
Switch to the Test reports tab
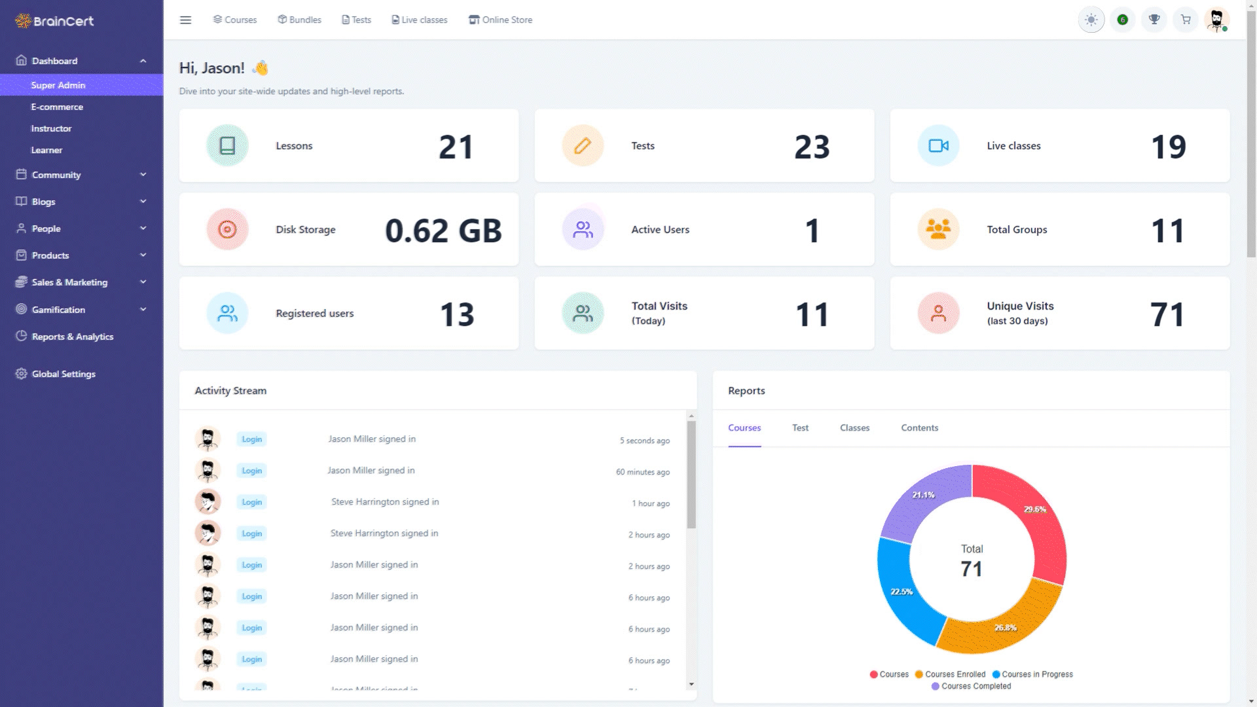point(800,427)
